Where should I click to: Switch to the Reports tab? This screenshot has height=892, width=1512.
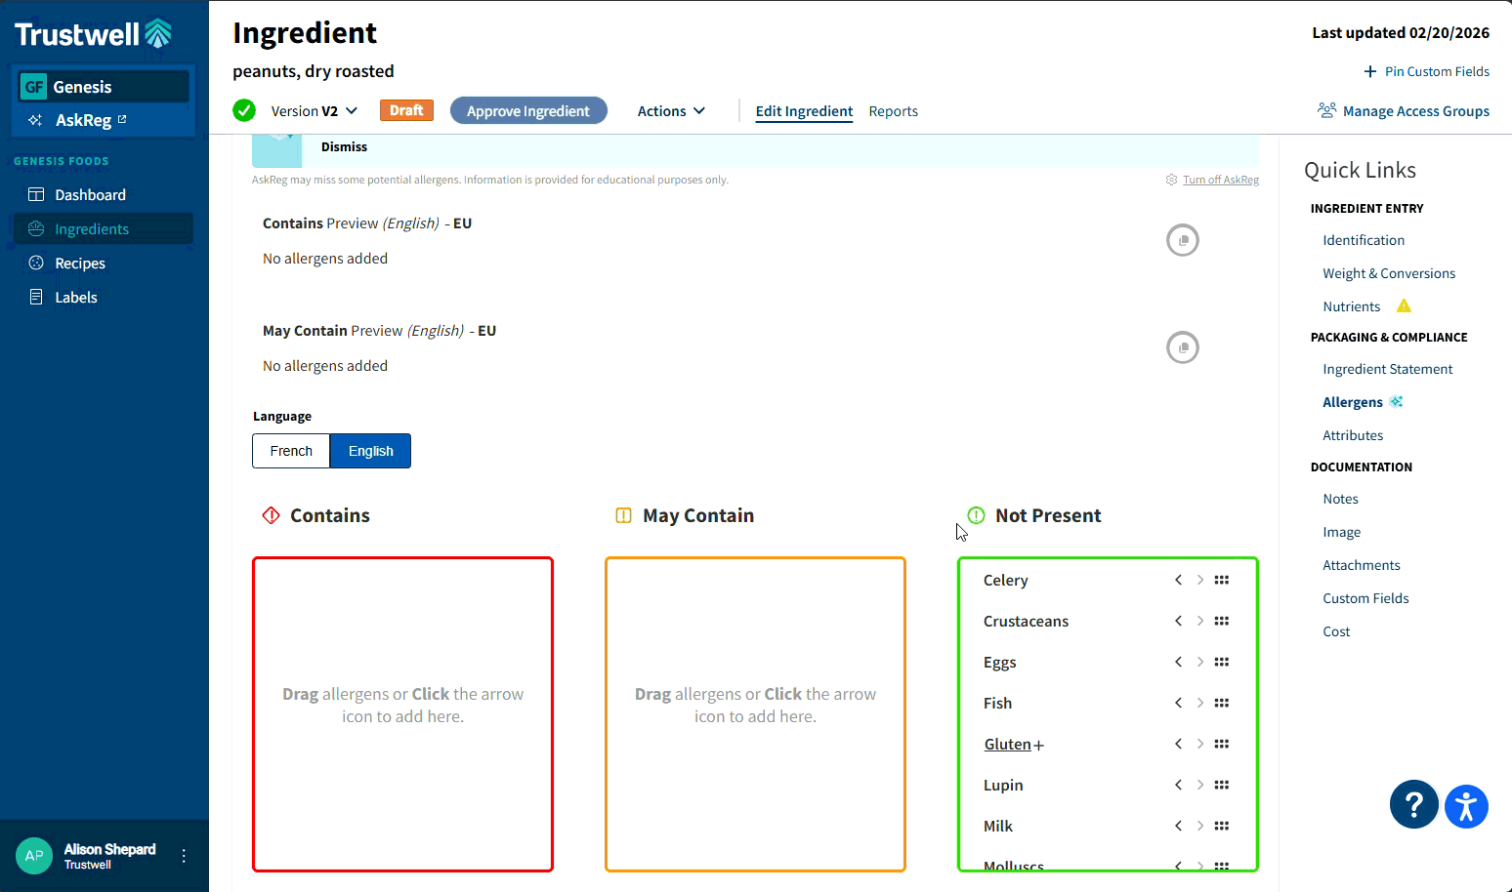[x=893, y=111]
